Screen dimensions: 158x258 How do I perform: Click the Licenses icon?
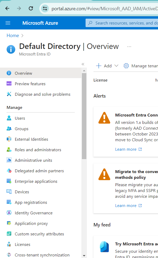point(9,244)
